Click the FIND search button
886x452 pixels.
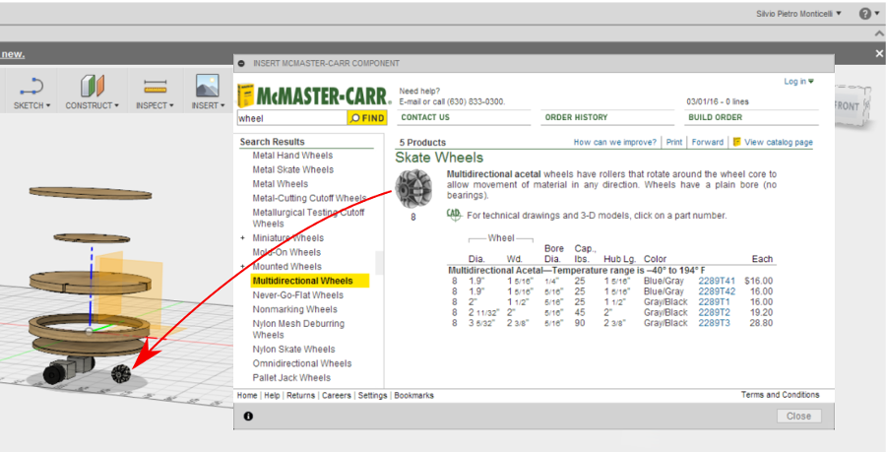coord(367,118)
